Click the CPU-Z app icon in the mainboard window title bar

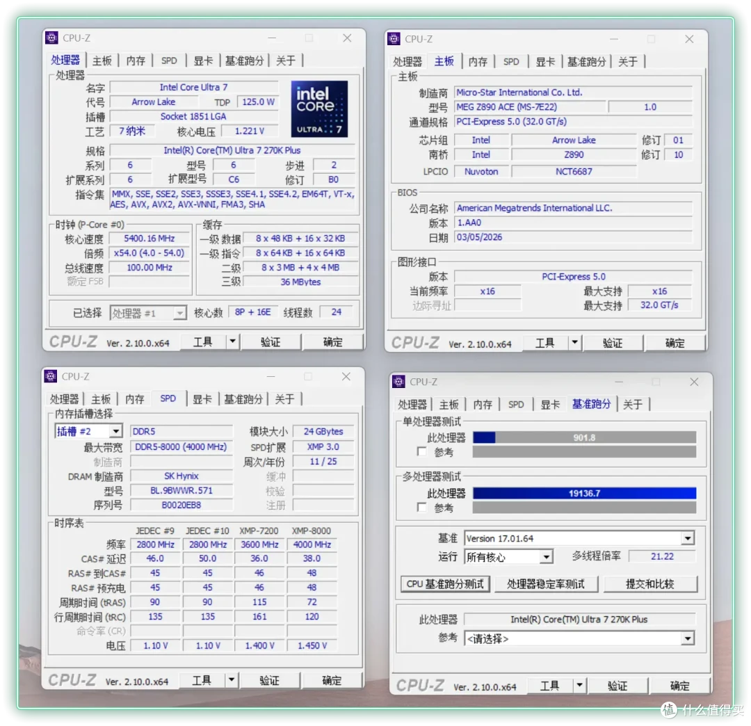pos(394,39)
